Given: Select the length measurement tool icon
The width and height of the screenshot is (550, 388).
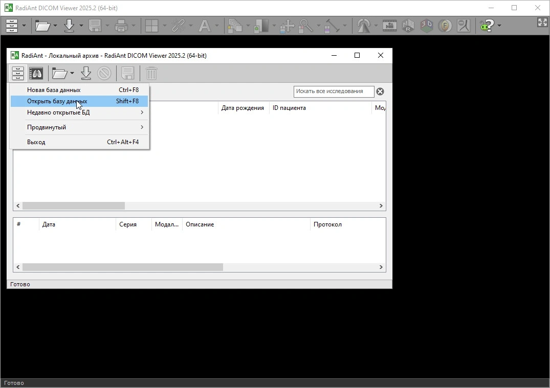Looking at the screenshot, I should pyautogui.click(x=332, y=26).
